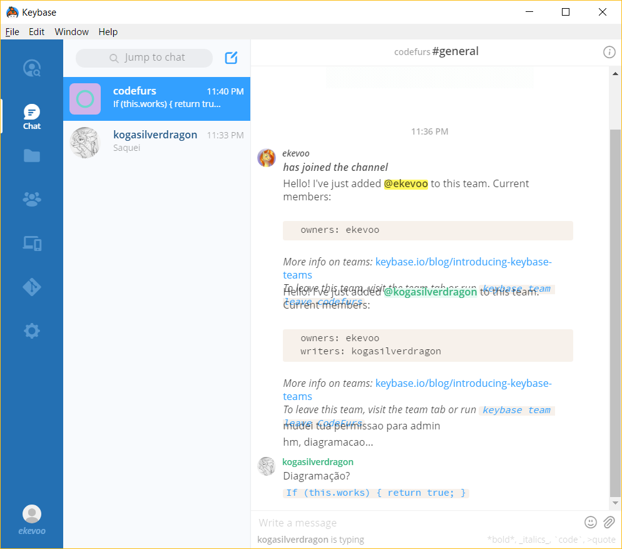This screenshot has width=622, height=549.
Task: Click the 'Diagramação?' message
Action: tap(317, 476)
